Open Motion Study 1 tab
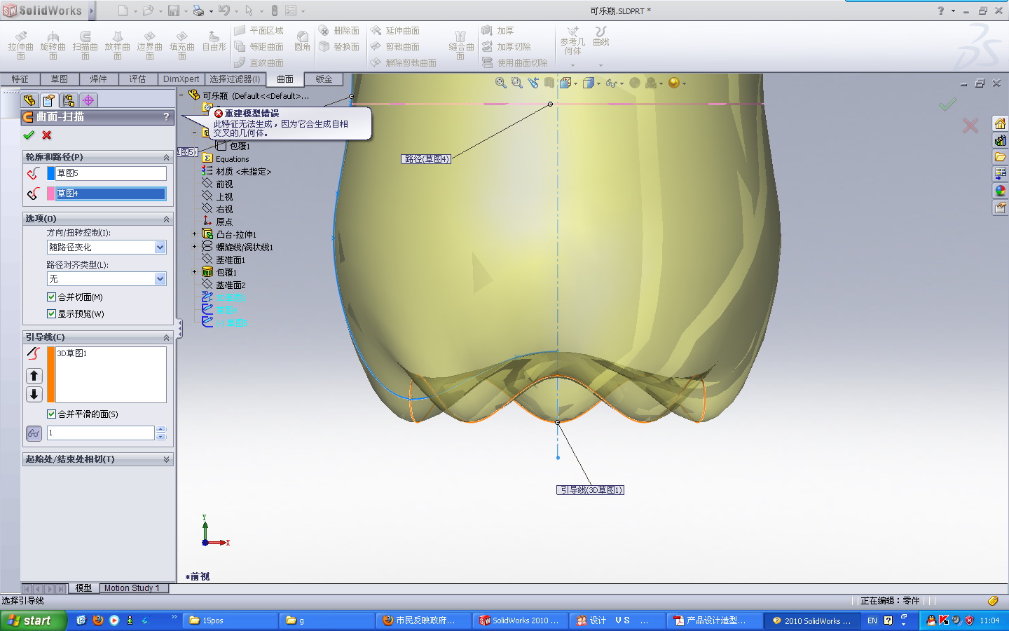This screenshot has height=631, width=1009. pyautogui.click(x=132, y=588)
